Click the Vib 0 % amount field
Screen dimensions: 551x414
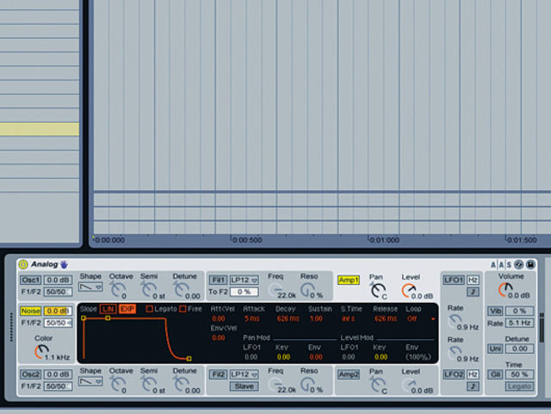tap(520, 311)
